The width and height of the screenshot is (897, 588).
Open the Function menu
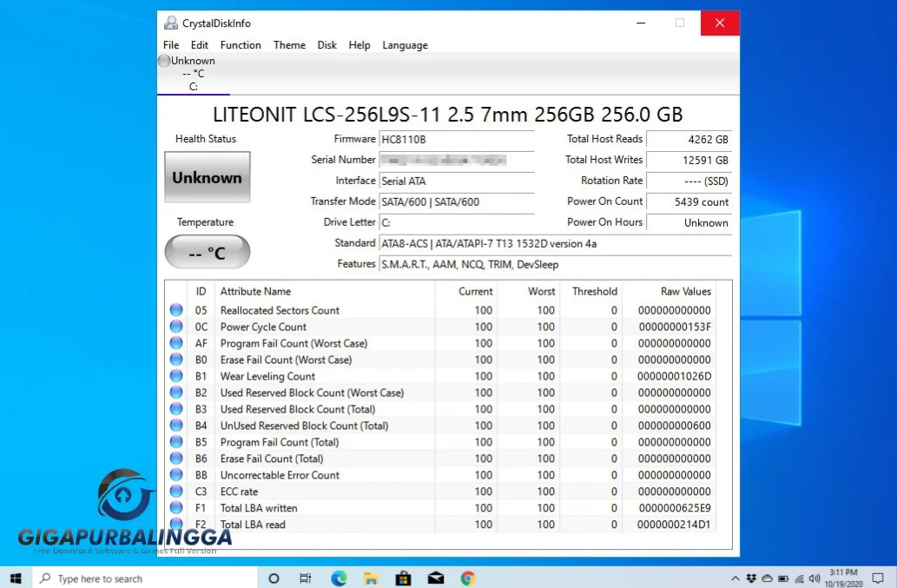pyautogui.click(x=241, y=45)
